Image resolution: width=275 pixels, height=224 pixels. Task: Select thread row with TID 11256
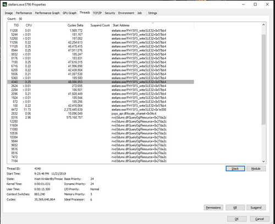click(101, 42)
